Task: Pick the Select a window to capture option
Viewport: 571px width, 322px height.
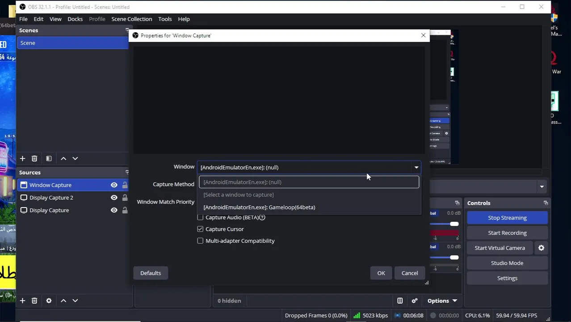Action: pyautogui.click(x=309, y=195)
